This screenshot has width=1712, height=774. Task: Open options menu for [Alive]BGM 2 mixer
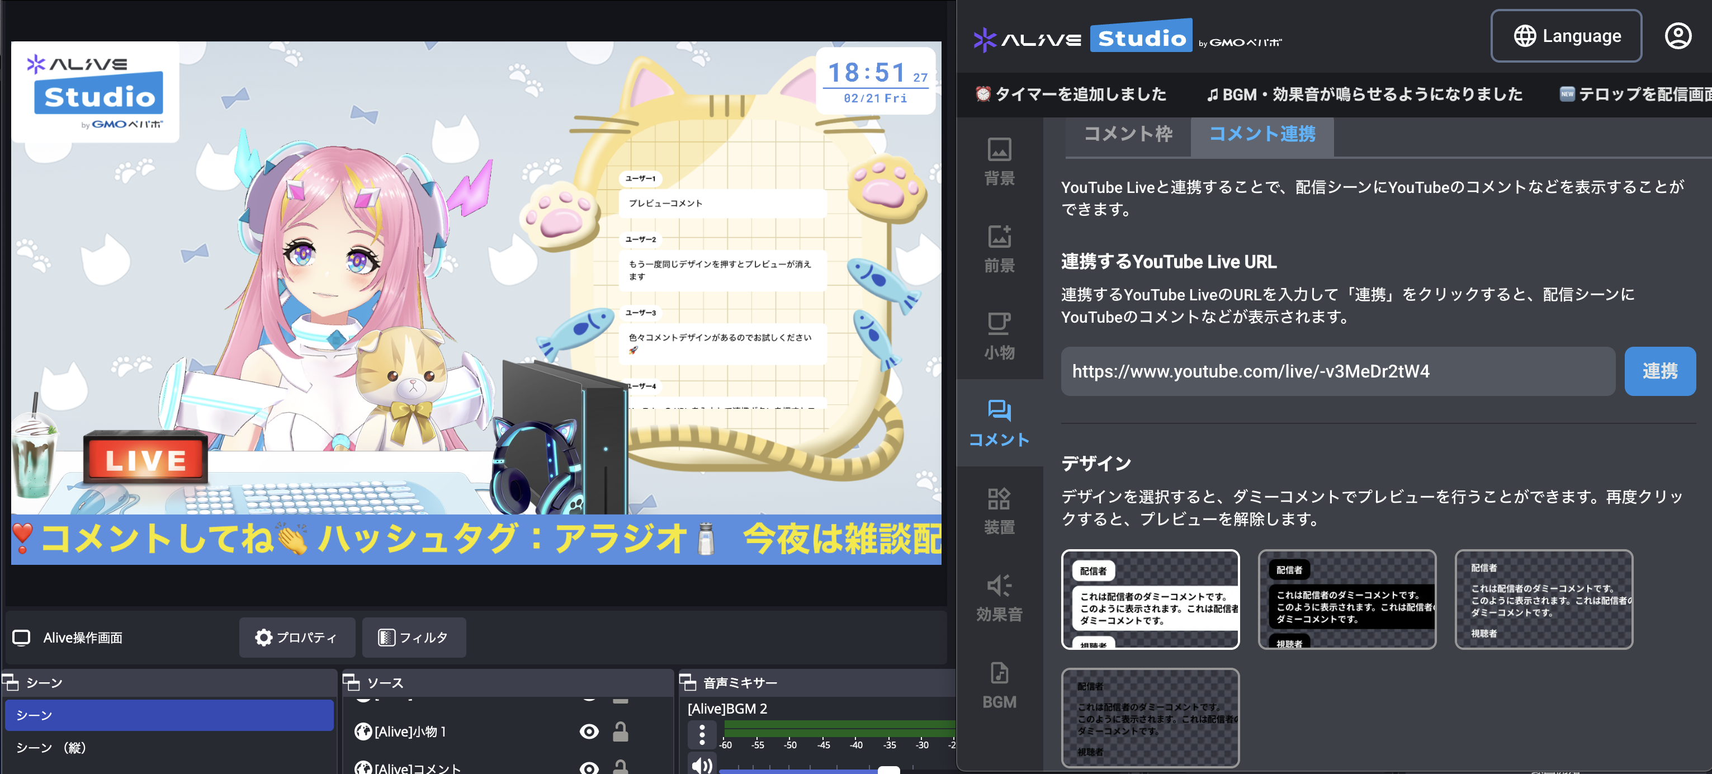pos(702,734)
